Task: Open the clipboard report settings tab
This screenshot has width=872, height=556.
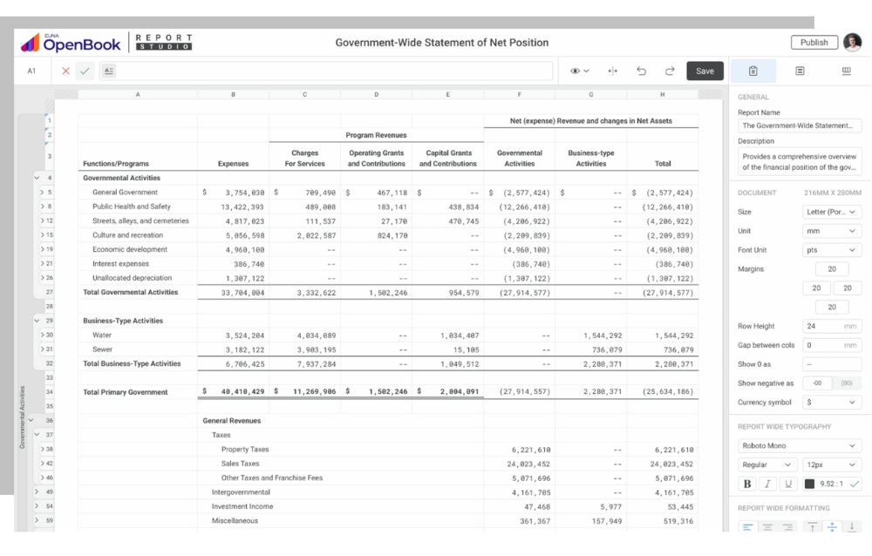Action: tap(753, 71)
